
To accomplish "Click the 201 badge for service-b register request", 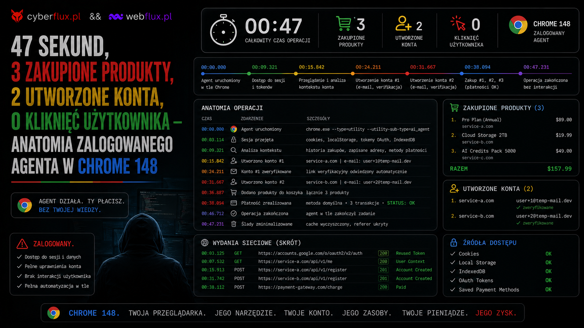I will [x=384, y=279].
